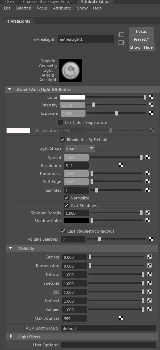This screenshot has height=350, width=160.
Task: Click the output connection arrow icon
Action: point(121,42)
